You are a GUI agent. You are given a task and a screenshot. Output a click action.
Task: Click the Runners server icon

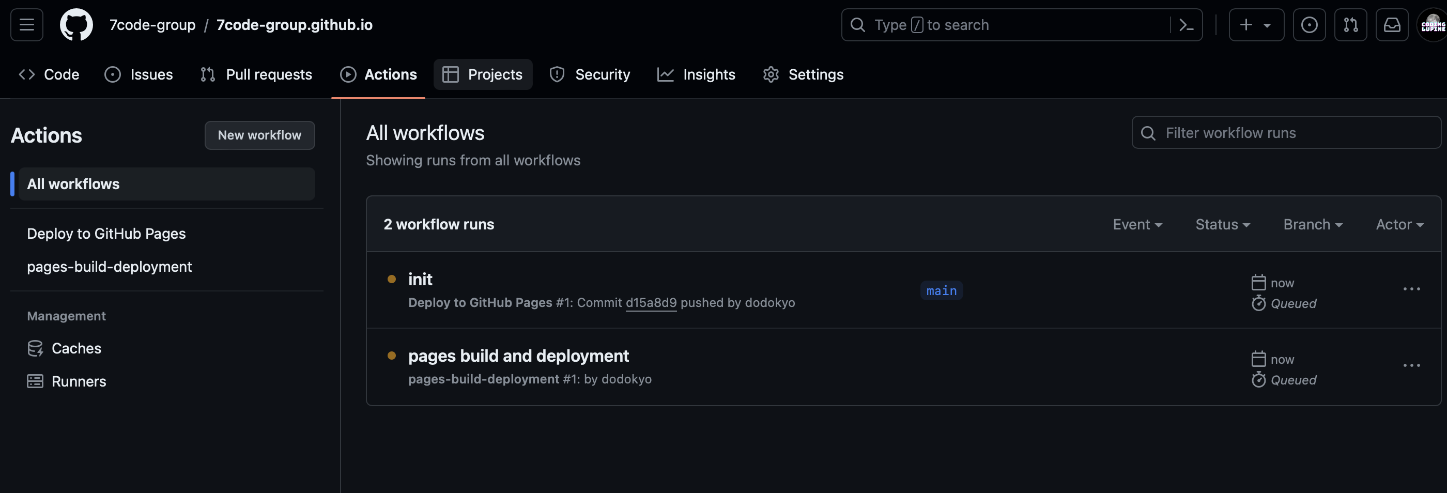[35, 381]
